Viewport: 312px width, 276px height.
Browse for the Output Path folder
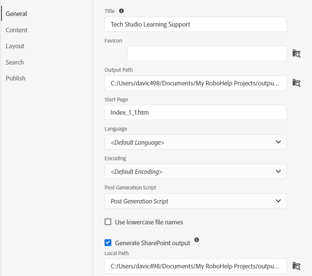click(296, 83)
